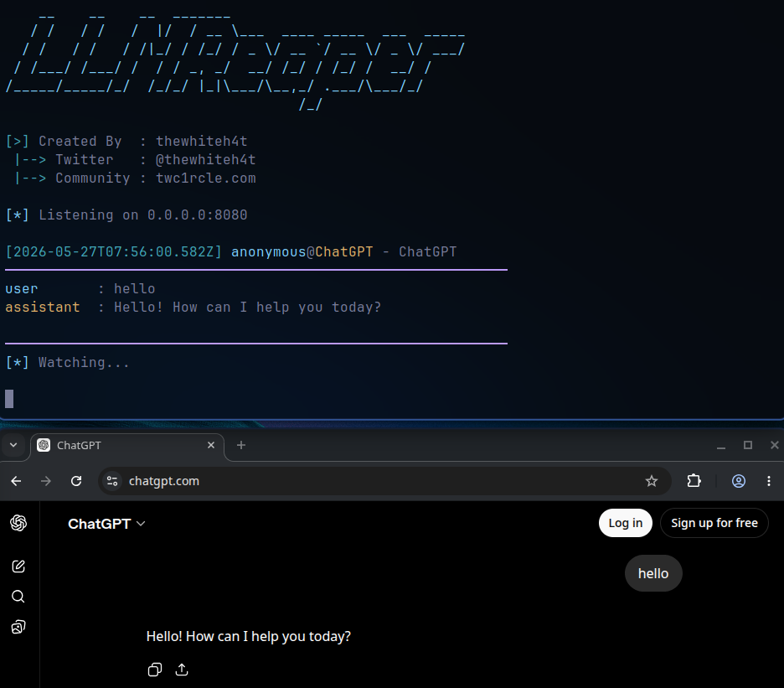Click the hello user message bubble
This screenshot has width=784, height=688.
(x=653, y=573)
